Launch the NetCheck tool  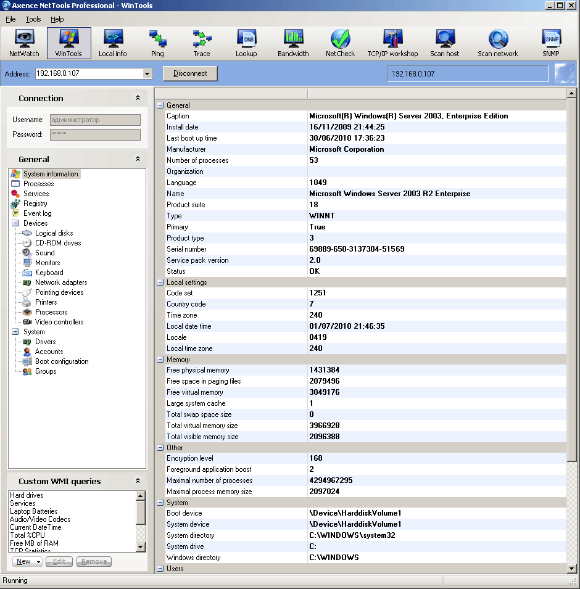[340, 43]
